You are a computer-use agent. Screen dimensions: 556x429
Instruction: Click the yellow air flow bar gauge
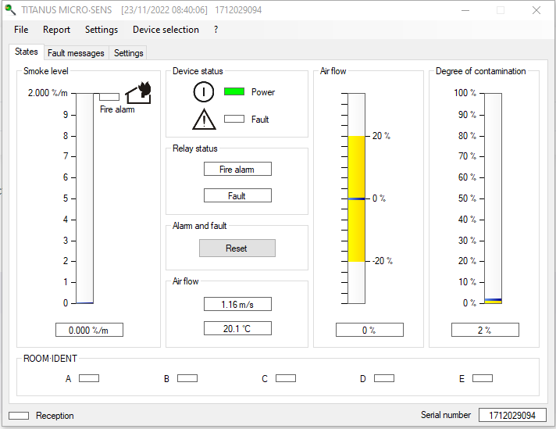coord(356,198)
